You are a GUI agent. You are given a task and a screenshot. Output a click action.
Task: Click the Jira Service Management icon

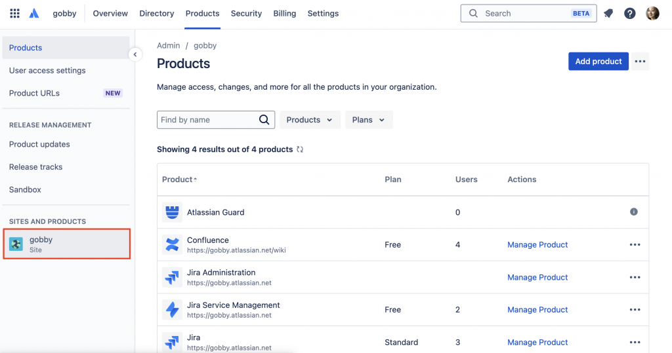(172, 310)
